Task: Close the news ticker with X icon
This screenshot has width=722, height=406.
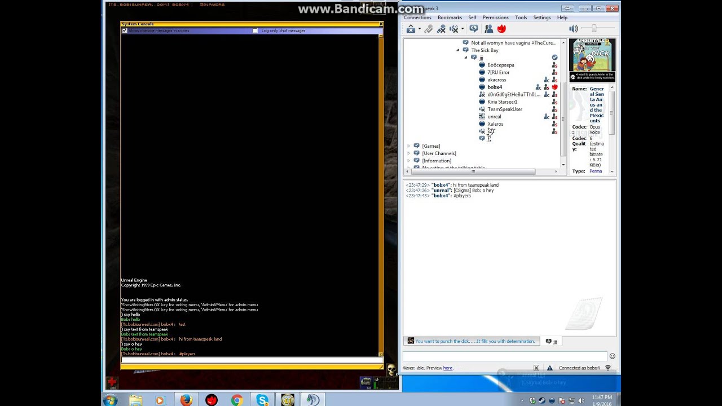Action: click(536, 368)
